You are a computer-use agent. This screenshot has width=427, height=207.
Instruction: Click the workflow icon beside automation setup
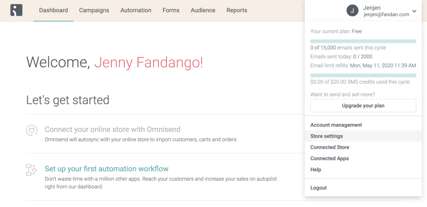point(32,170)
